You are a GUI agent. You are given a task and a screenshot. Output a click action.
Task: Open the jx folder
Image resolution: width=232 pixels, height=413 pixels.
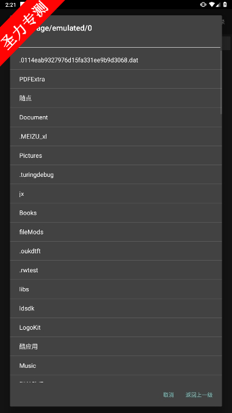pos(116,193)
